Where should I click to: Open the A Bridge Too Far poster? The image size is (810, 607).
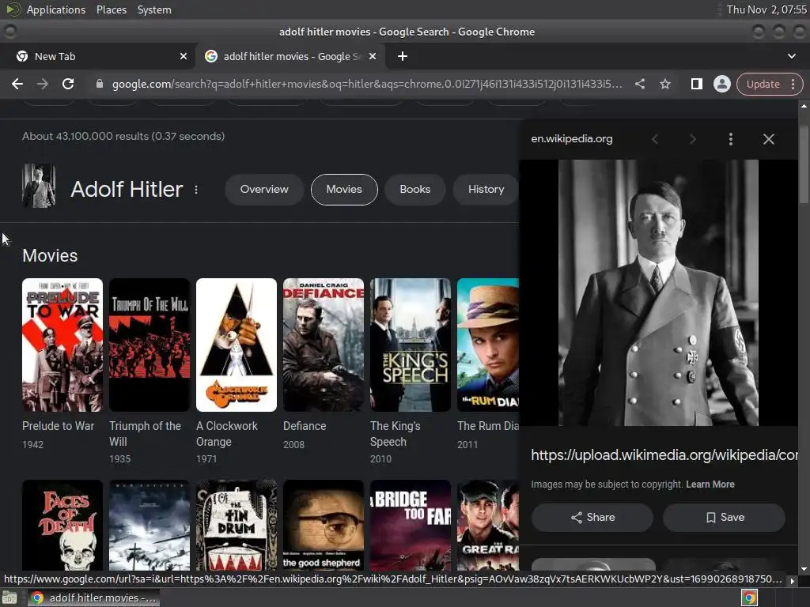pyautogui.click(x=411, y=525)
